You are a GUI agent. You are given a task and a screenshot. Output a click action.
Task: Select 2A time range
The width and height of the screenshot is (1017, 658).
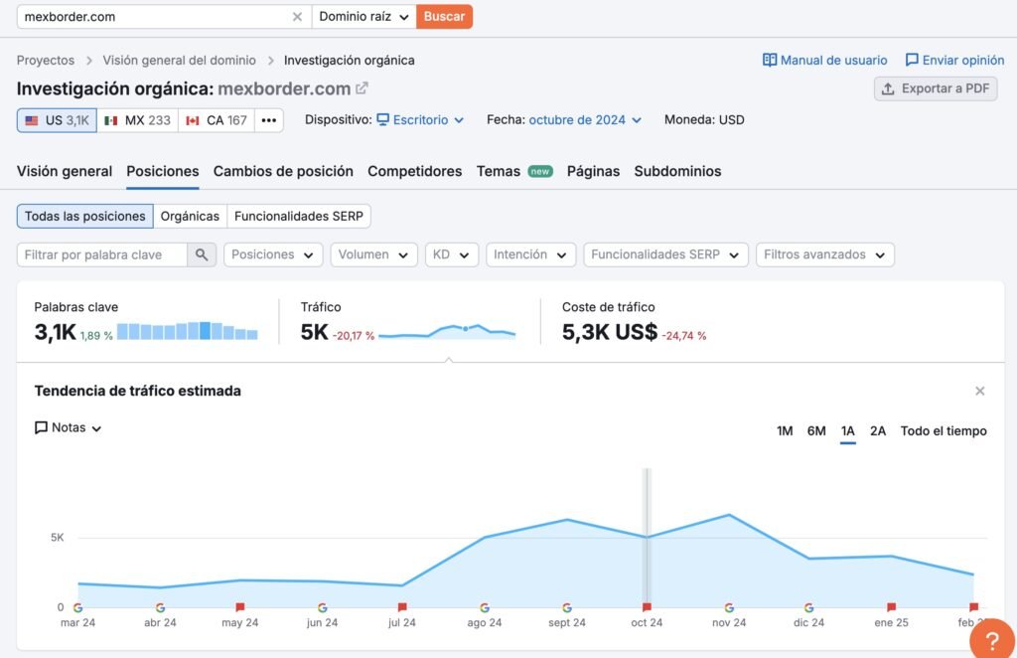click(x=878, y=430)
